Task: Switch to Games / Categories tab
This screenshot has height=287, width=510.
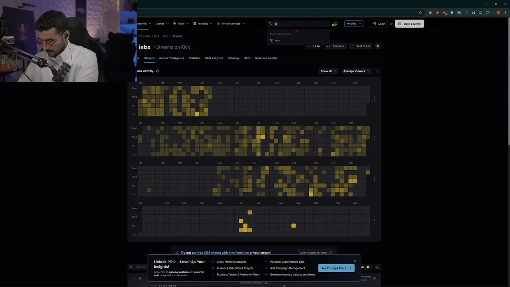Action: point(172,58)
